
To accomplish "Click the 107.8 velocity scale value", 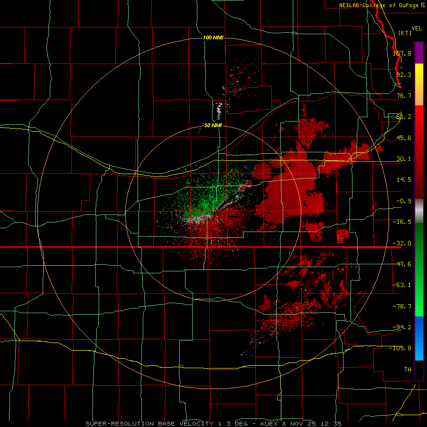I will (x=402, y=53).
